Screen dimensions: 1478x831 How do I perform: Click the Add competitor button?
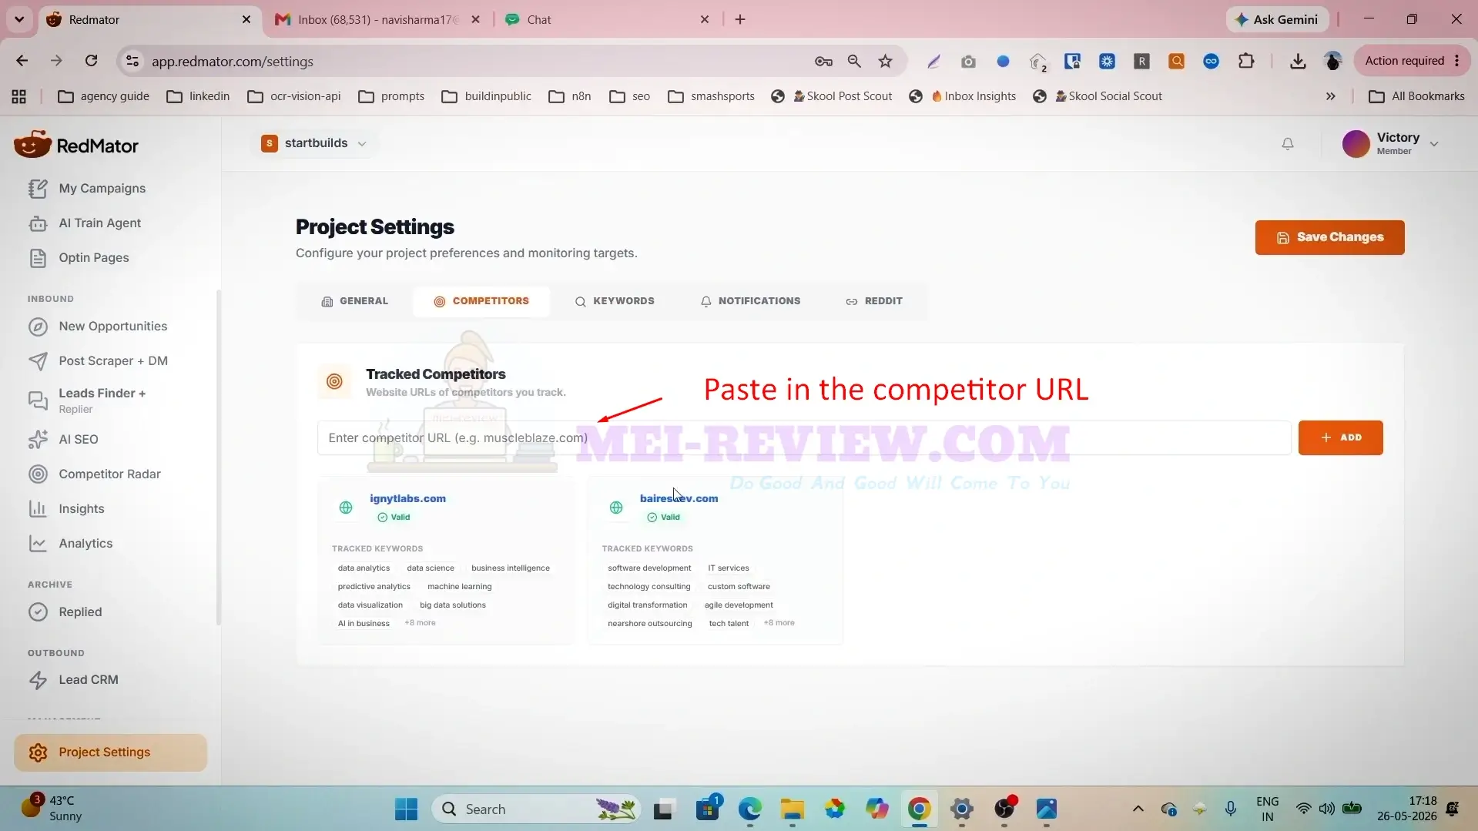pos(1340,437)
